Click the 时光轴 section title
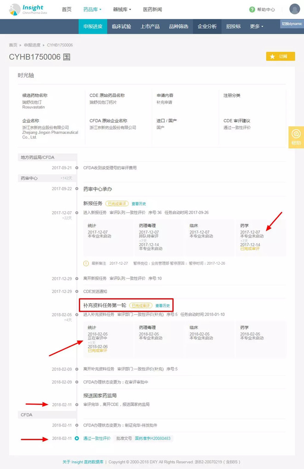This screenshot has height=469, width=304. pos(26,75)
